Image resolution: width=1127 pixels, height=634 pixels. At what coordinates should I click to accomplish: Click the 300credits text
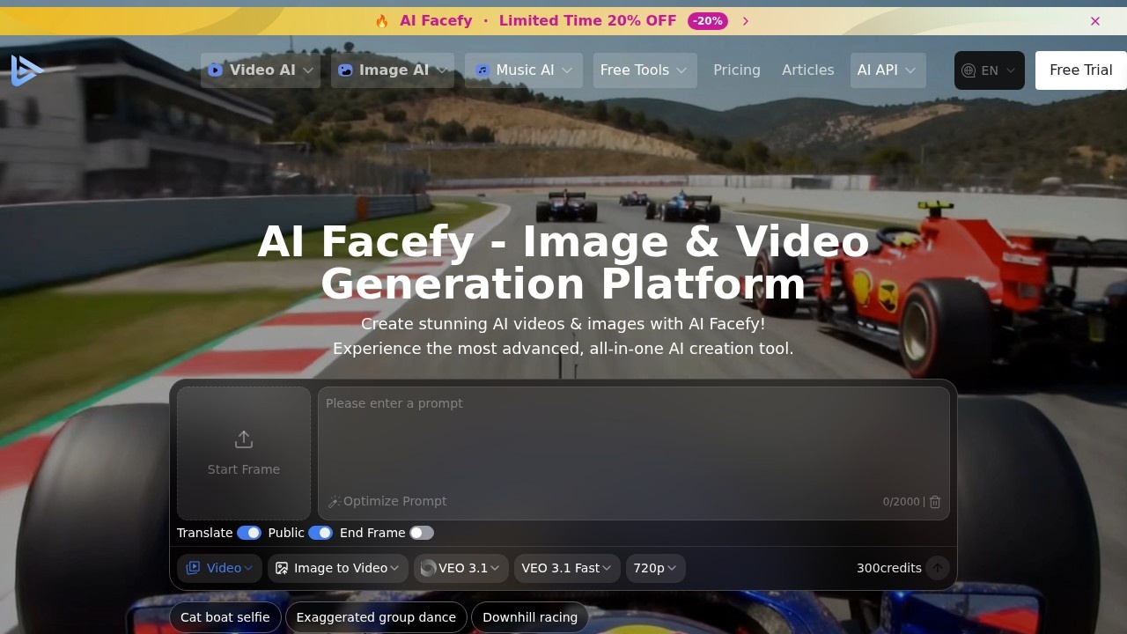[889, 568]
